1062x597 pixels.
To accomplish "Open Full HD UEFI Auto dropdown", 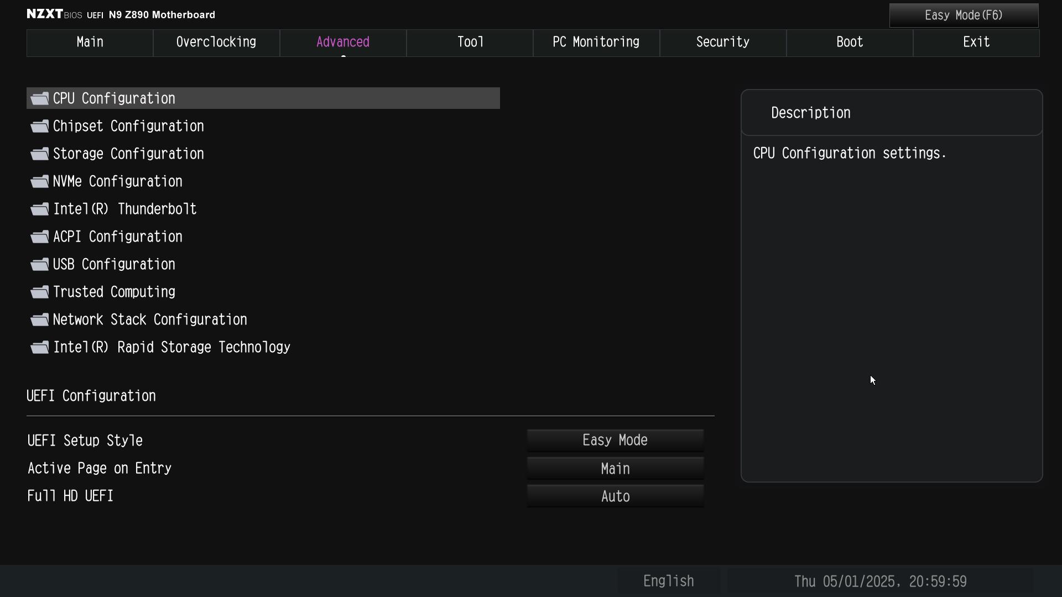I will click(615, 496).
